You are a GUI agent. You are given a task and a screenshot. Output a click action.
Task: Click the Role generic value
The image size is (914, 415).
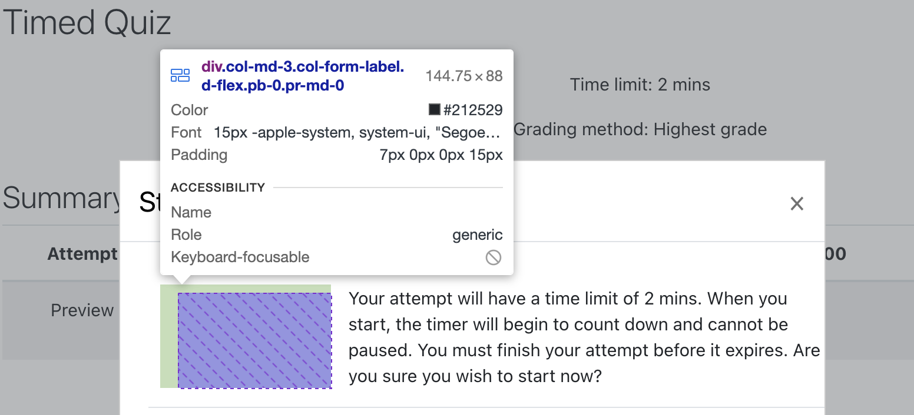click(x=478, y=235)
